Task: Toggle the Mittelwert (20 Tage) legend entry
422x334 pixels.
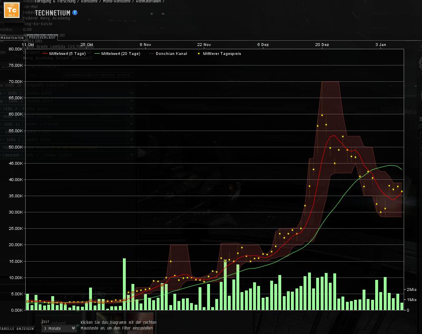Action: (x=117, y=54)
